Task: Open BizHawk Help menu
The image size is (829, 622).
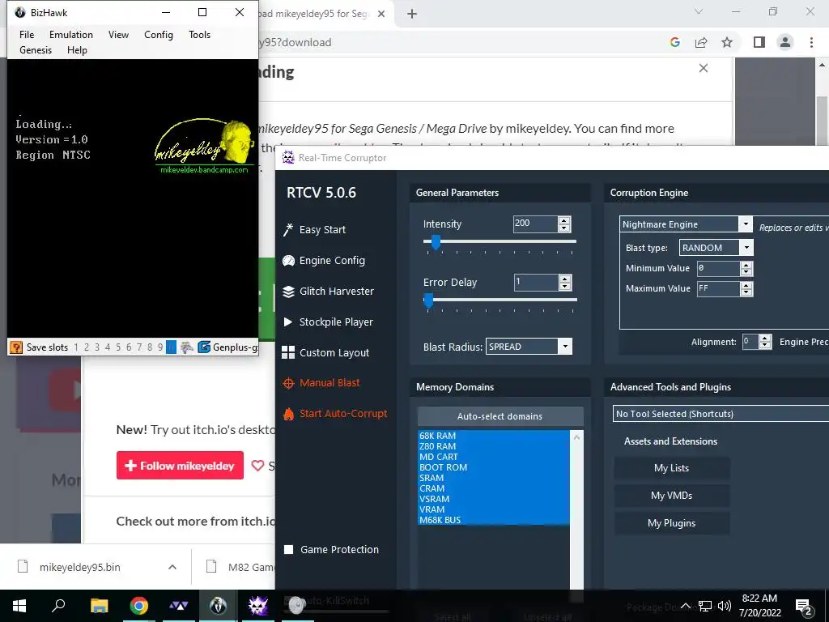Action: (x=77, y=49)
